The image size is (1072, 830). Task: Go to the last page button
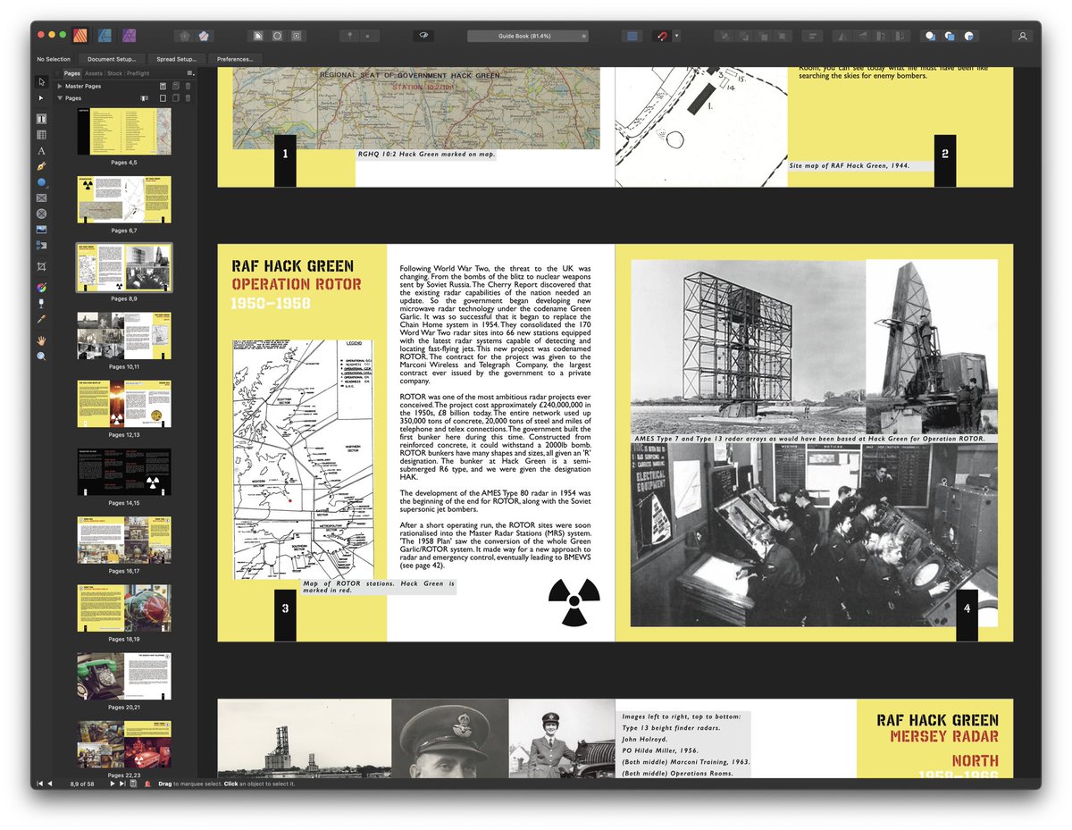pos(121,784)
